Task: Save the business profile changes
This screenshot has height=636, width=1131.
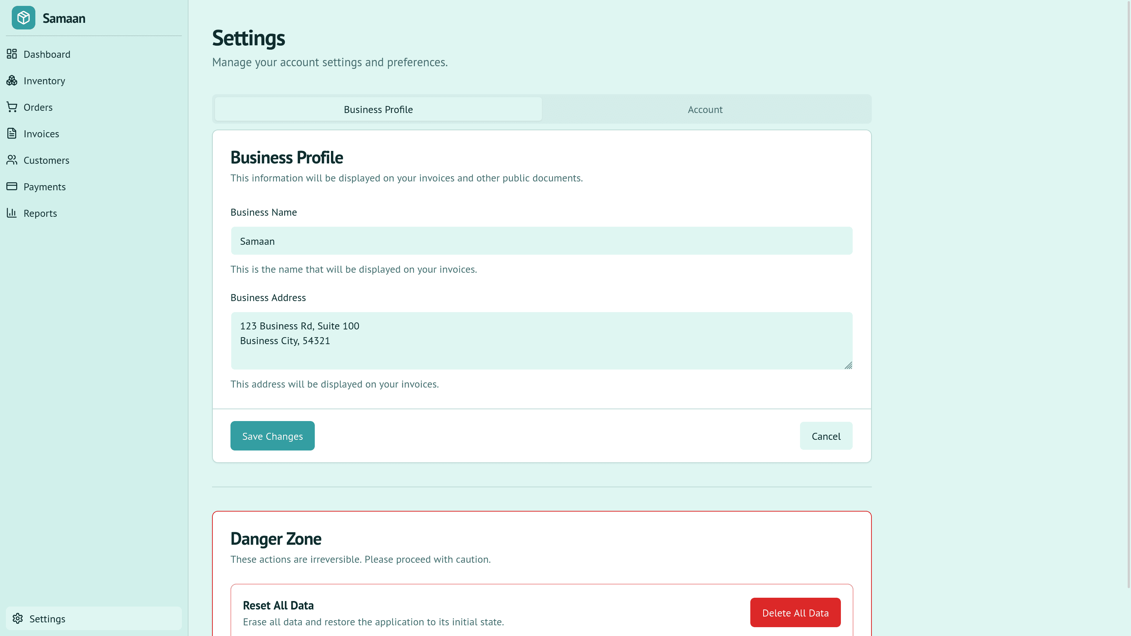Action: (x=272, y=436)
